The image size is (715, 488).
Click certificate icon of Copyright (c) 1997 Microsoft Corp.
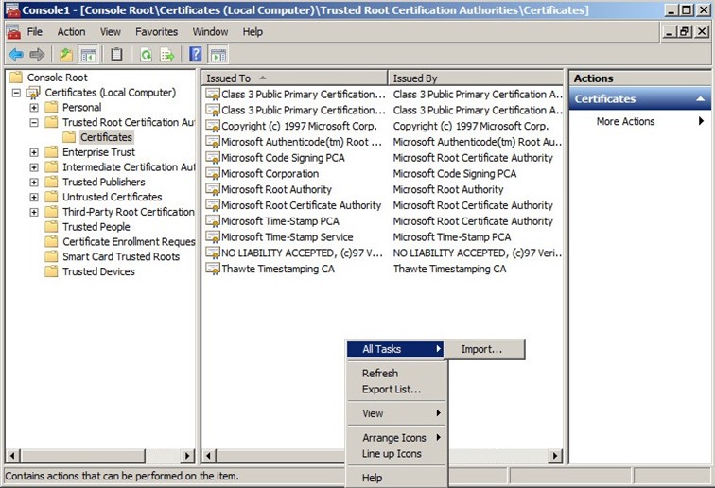pos(213,126)
